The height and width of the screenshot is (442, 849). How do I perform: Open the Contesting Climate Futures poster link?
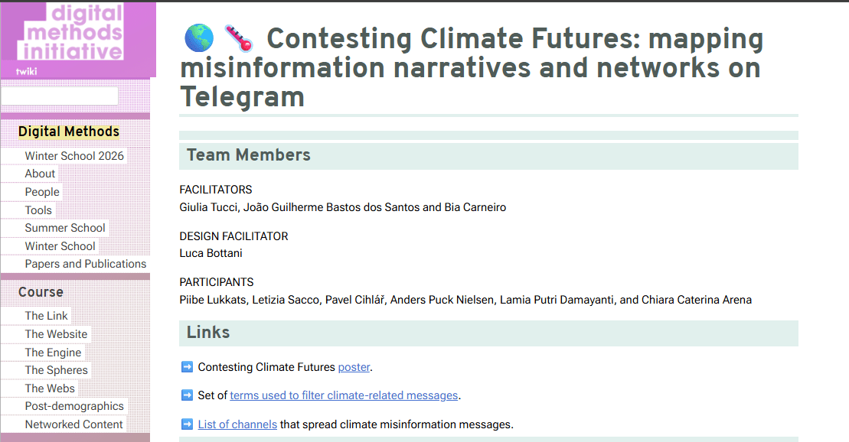(354, 367)
